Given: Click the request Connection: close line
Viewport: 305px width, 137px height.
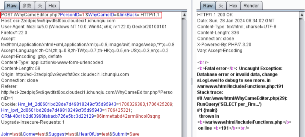Looking at the screenshot, I should [x=19, y=80].
